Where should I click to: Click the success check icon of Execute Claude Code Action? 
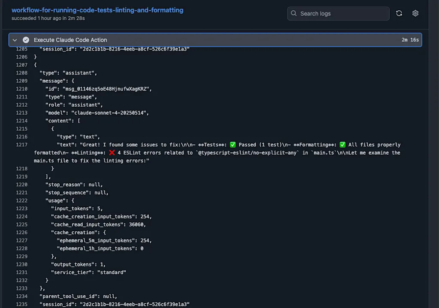[x=26, y=40]
